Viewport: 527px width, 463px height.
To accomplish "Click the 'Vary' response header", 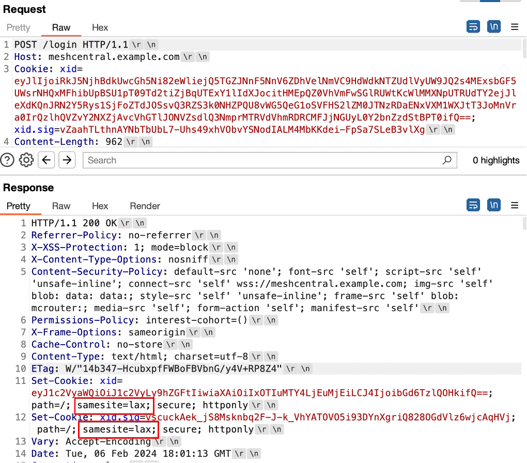I will [x=42, y=441].
